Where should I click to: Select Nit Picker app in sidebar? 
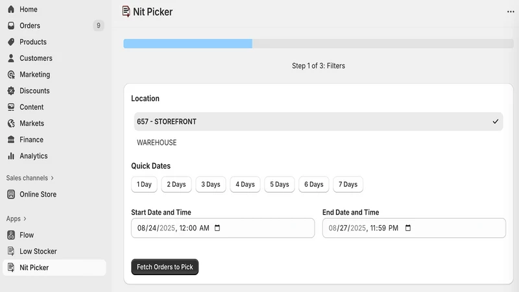pos(54,267)
